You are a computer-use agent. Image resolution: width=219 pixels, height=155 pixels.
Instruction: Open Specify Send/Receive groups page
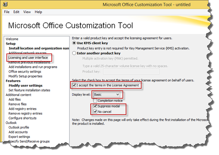point(29,141)
